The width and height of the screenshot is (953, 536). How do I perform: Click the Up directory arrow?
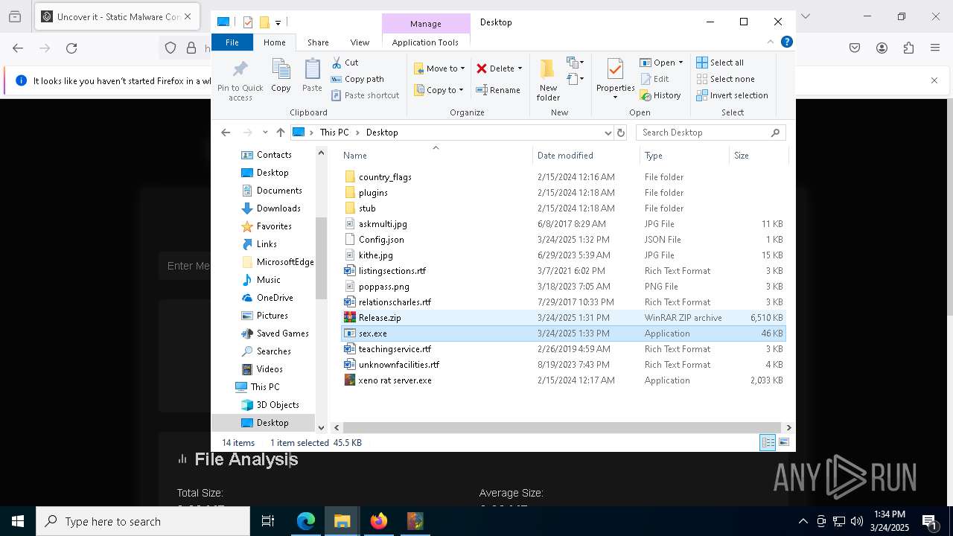pyautogui.click(x=280, y=133)
